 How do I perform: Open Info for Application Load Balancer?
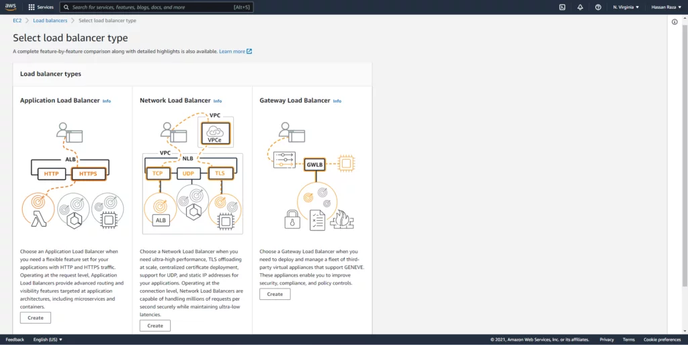(107, 101)
